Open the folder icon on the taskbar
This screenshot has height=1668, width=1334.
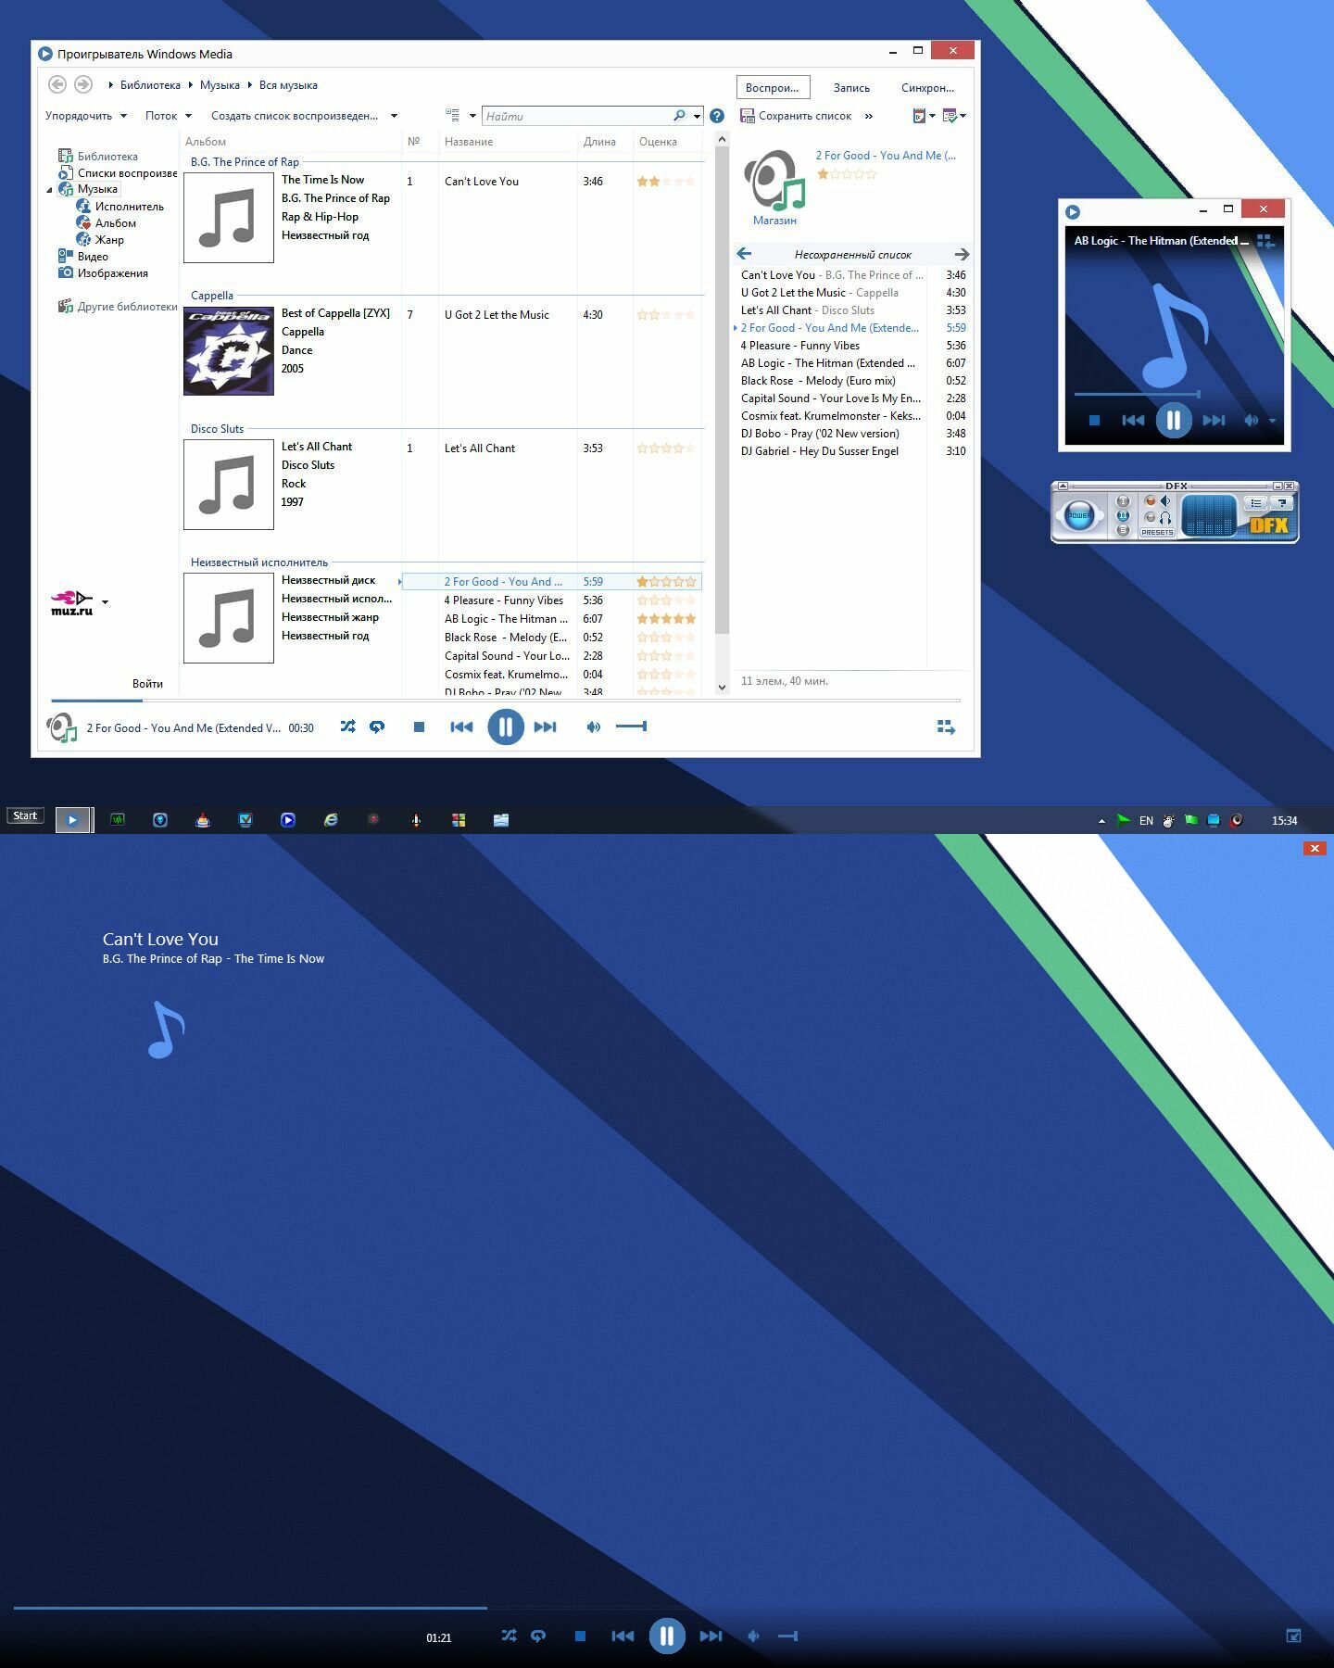pos(501,820)
